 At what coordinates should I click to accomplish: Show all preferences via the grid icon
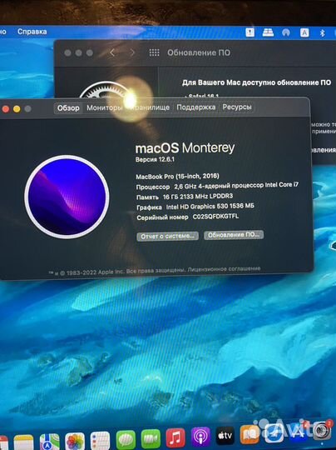[x=154, y=52]
